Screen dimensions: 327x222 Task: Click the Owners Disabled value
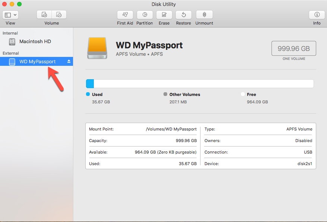(x=304, y=141)
